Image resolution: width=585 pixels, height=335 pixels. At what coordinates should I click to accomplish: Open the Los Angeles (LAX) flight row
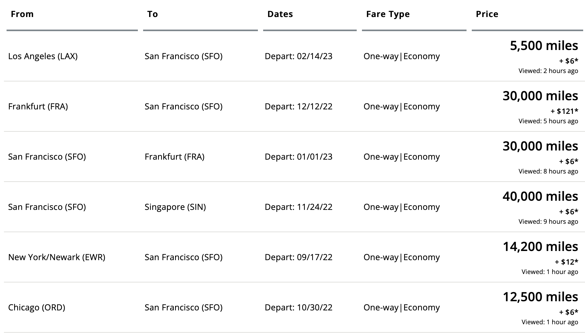(294, 56)
